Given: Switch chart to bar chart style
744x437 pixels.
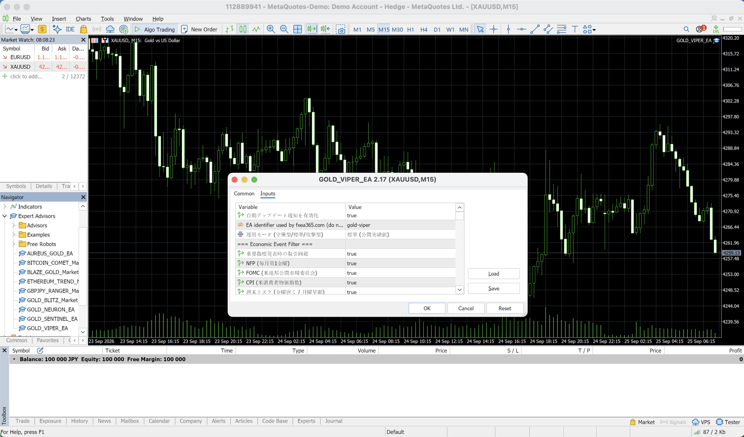Looking at the screenshot, I should click(x=230, y=29).
